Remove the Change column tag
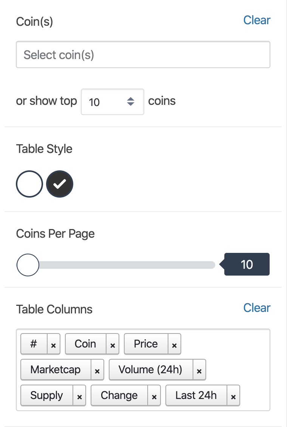287x427 pixels. (154, 396)
